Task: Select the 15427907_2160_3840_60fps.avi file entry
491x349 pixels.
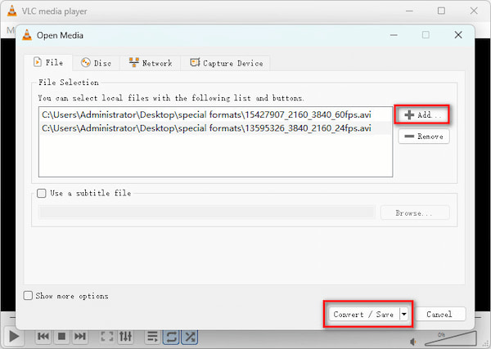Action: click(215, 114)
